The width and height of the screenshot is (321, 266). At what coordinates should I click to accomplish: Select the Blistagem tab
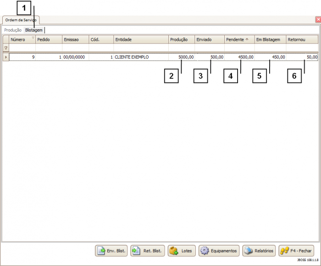click(x=34, y=30)
